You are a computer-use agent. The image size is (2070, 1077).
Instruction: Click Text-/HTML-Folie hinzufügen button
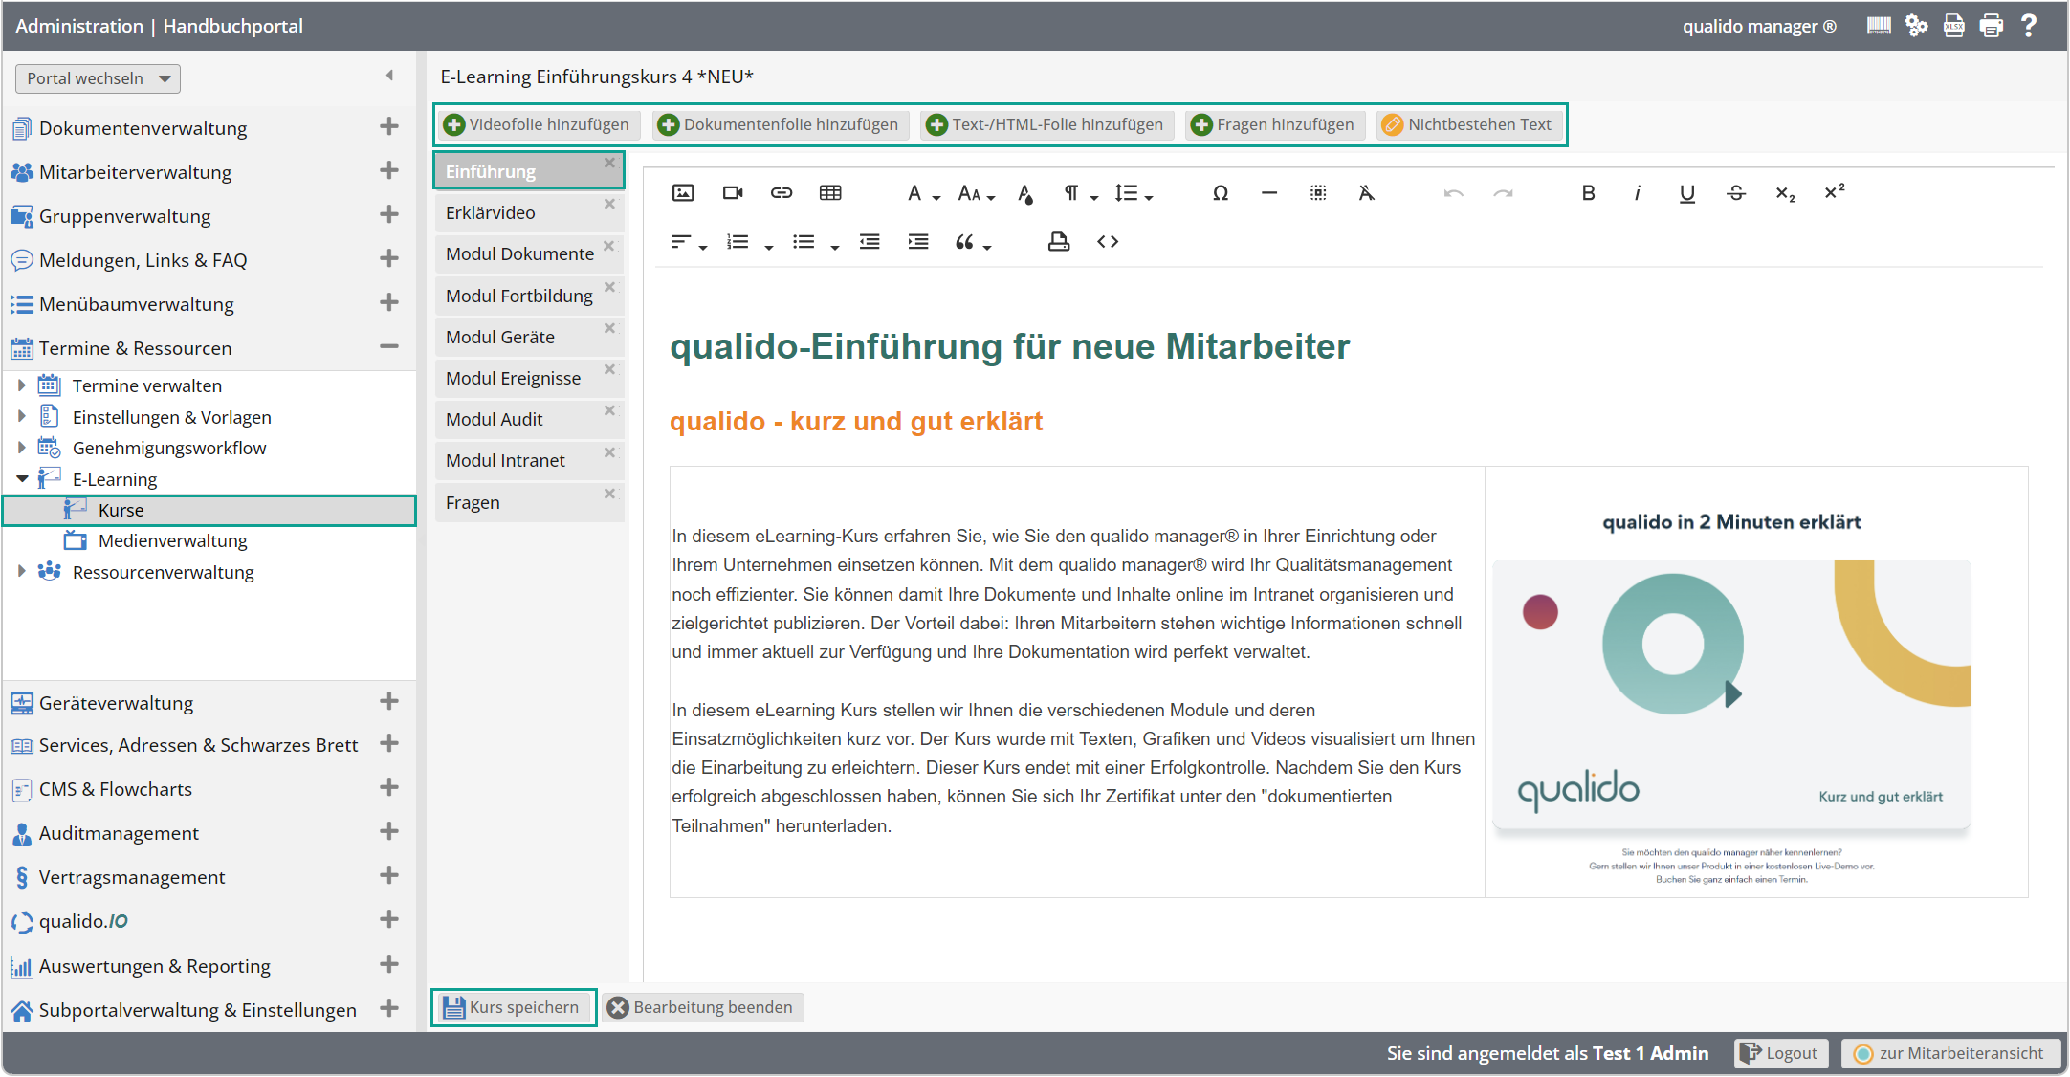pos(1046,124)
